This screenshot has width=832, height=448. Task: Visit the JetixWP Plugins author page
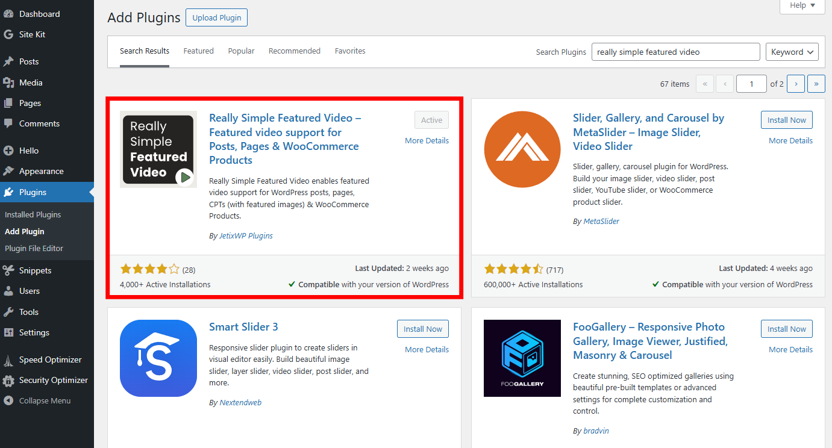[x=245, y=235]
